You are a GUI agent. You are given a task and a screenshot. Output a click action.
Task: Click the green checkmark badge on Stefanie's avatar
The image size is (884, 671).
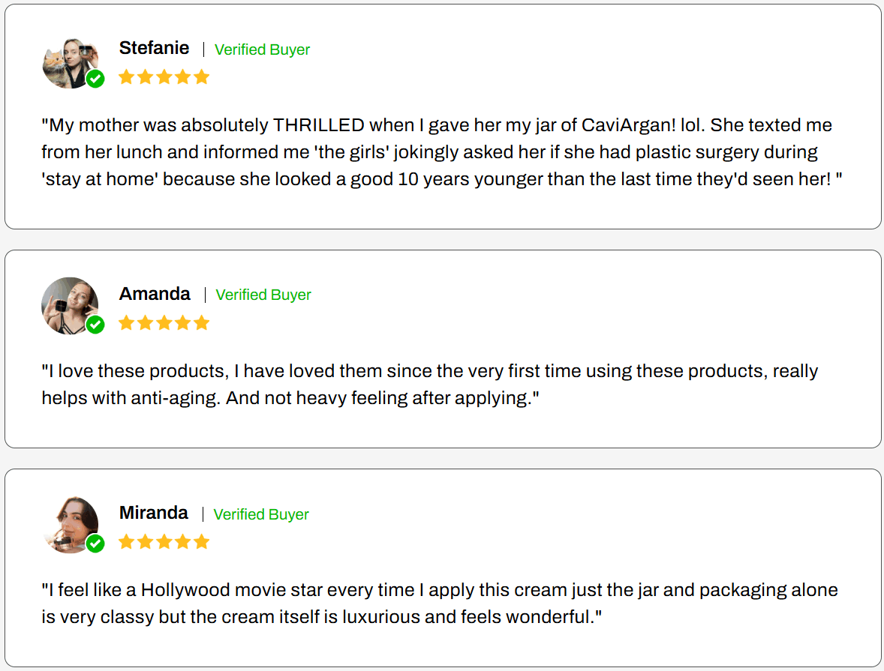[x=95, y=79]
